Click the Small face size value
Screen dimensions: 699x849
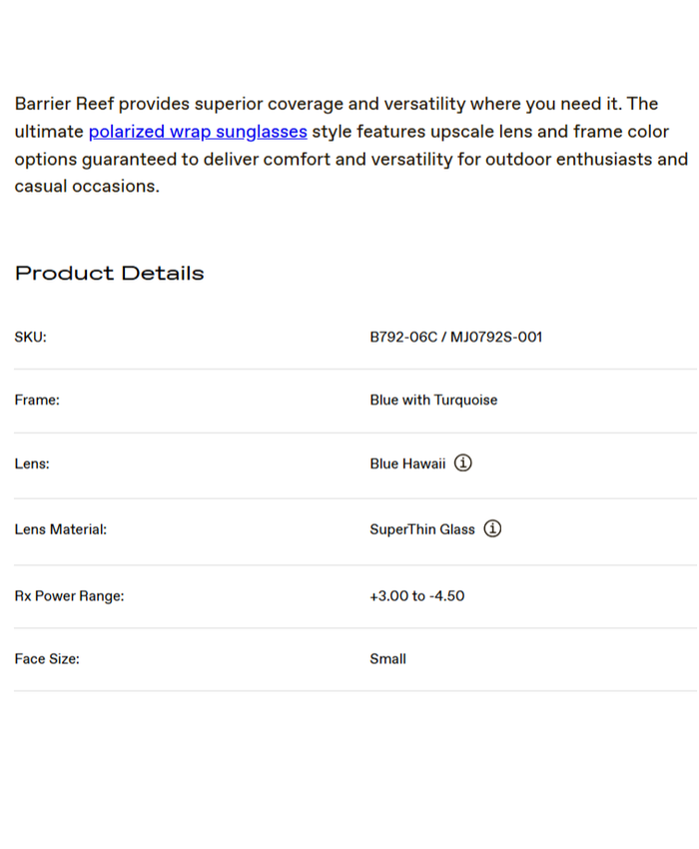coord(387,659)
